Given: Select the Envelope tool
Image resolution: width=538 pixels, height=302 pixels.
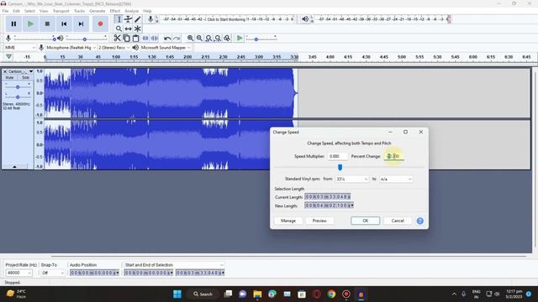Looking at the screenshot, I should pos(128,19).
